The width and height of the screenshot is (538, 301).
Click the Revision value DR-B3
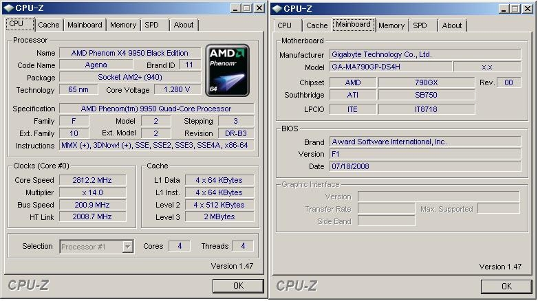pos(236,133)
